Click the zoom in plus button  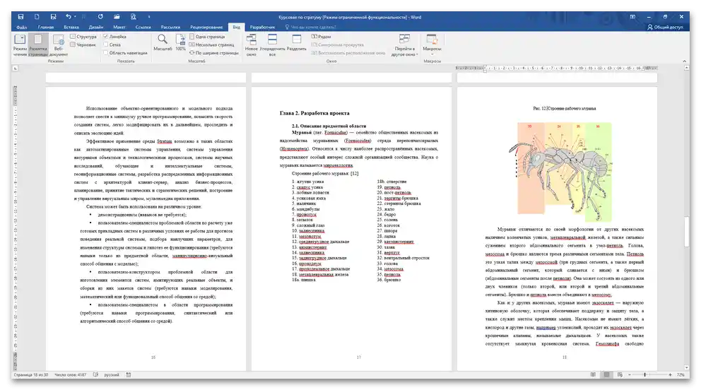(670, 375)
